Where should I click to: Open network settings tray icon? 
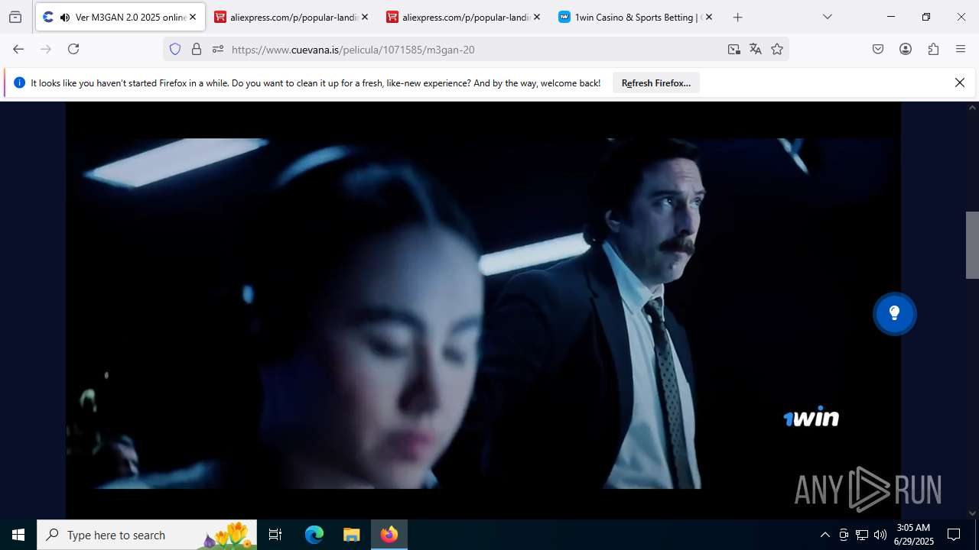(862, 535)
